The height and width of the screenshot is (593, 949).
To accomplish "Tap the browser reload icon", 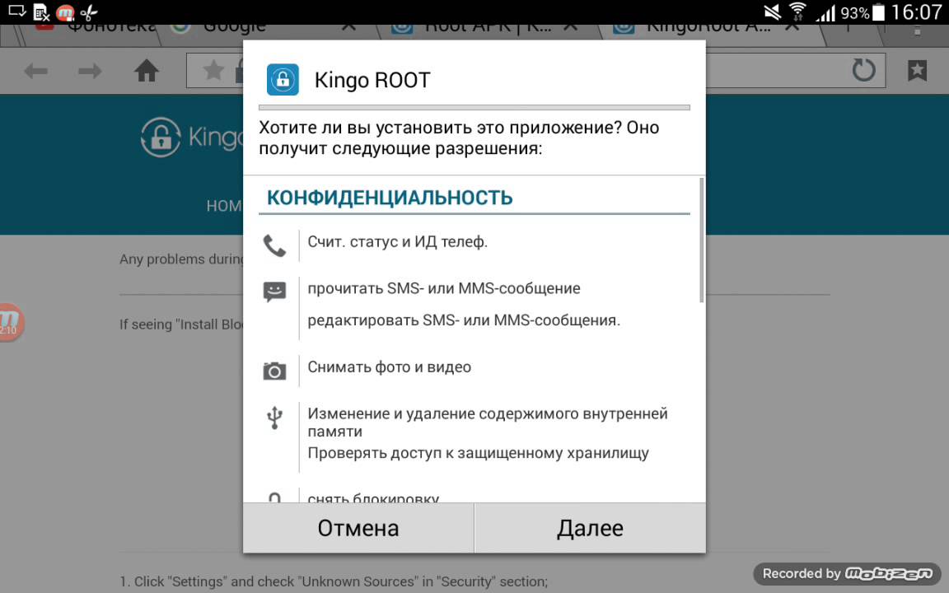I will 863,70.
